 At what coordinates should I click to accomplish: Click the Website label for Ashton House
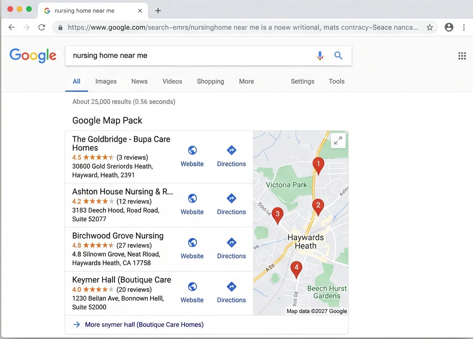pos(192,212)
